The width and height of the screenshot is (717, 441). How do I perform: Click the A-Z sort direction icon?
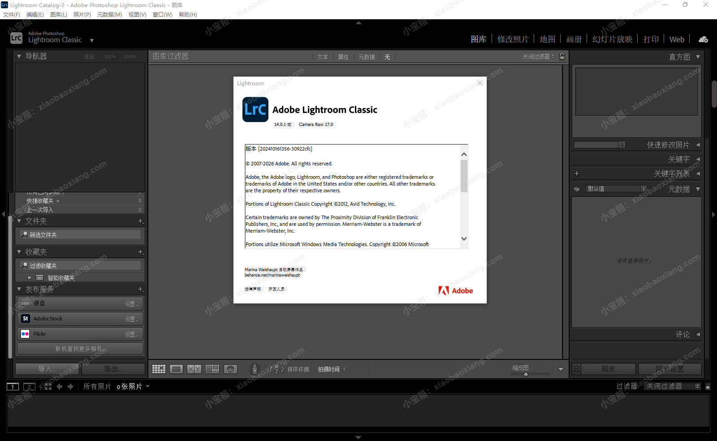tap(276, 369)
